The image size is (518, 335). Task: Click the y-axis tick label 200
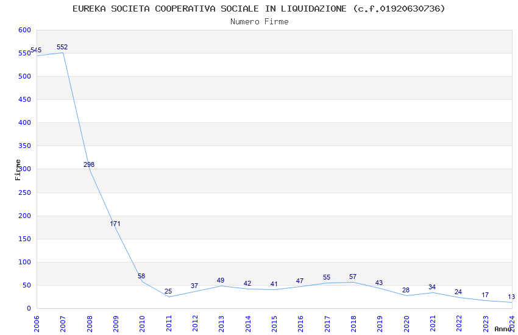[25, 216]
